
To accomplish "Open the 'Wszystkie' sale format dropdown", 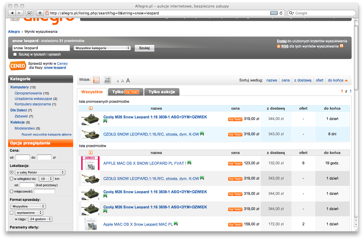I will [x=28, y=206].
